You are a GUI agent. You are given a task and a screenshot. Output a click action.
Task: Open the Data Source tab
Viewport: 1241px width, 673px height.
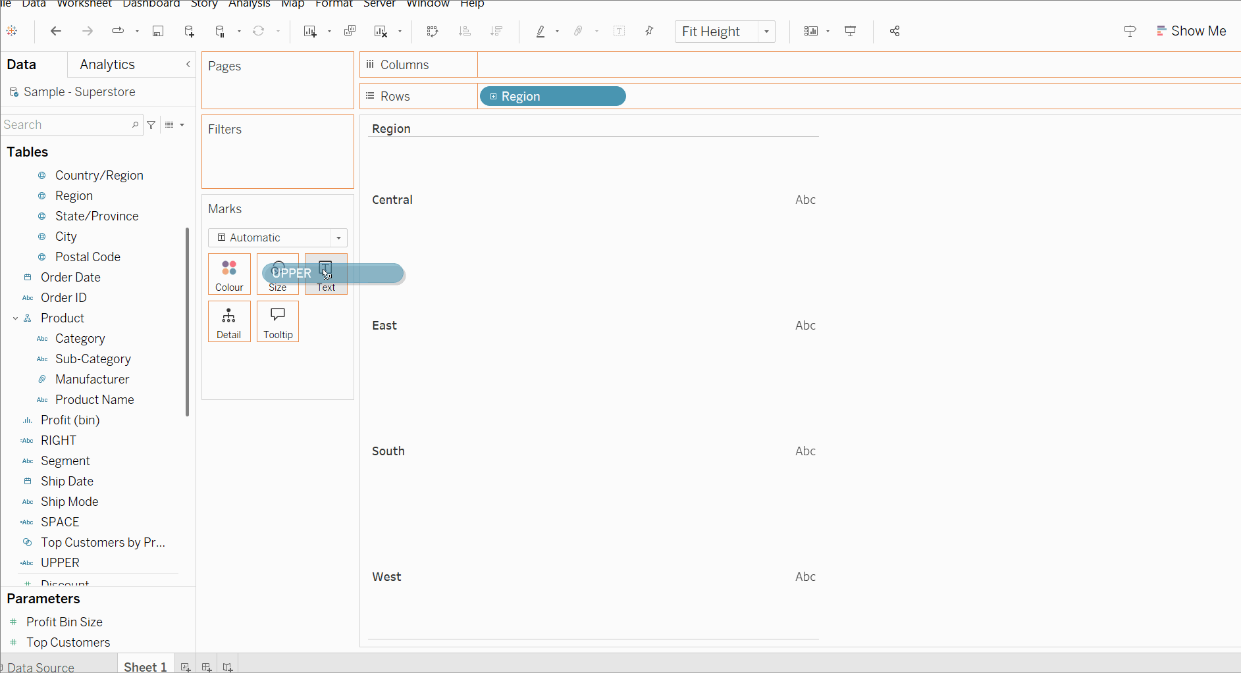coord(40,667)
